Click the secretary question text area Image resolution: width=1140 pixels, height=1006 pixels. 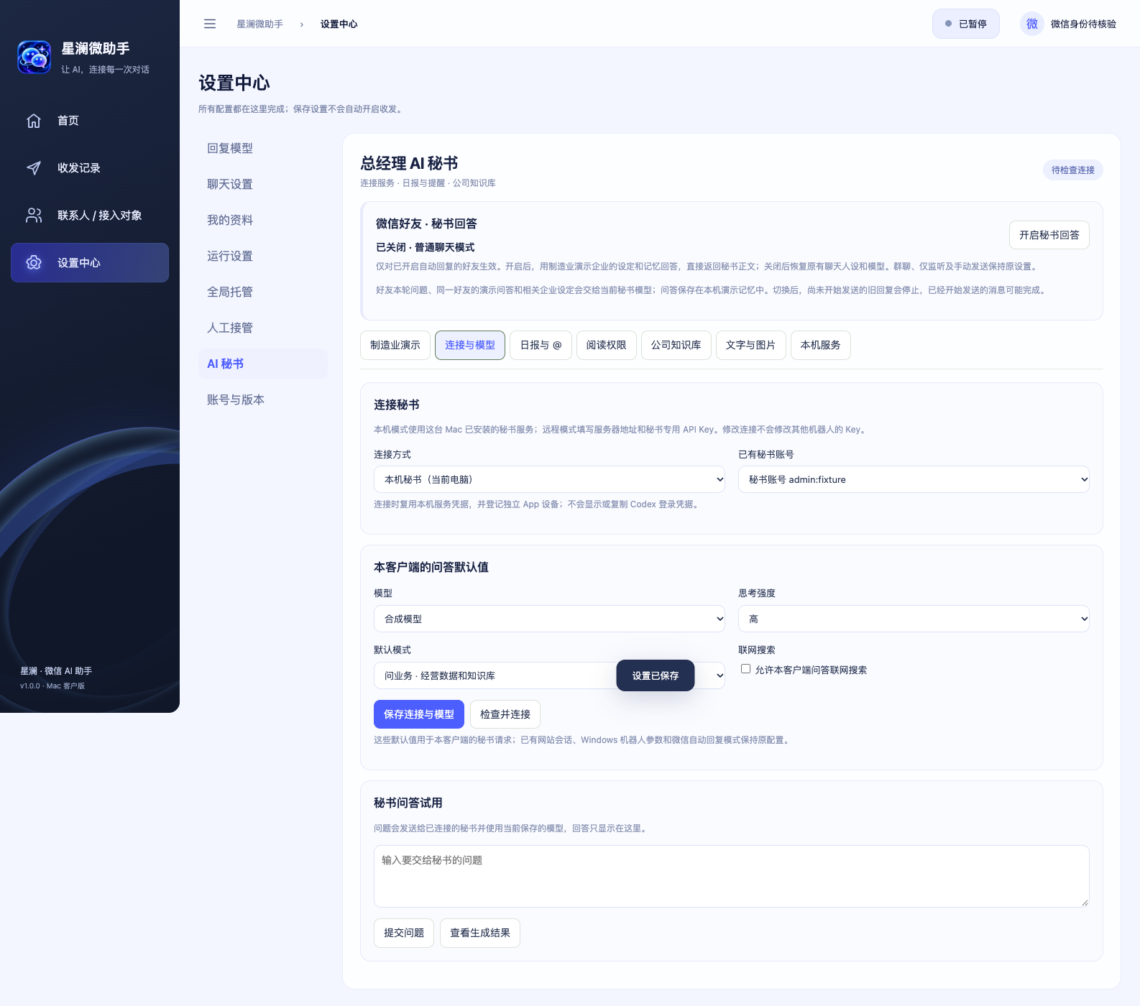click(732, 876)
